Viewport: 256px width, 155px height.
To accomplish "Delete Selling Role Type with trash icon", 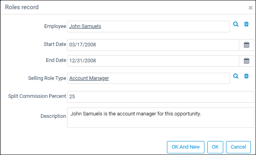I will pos(246,76).
